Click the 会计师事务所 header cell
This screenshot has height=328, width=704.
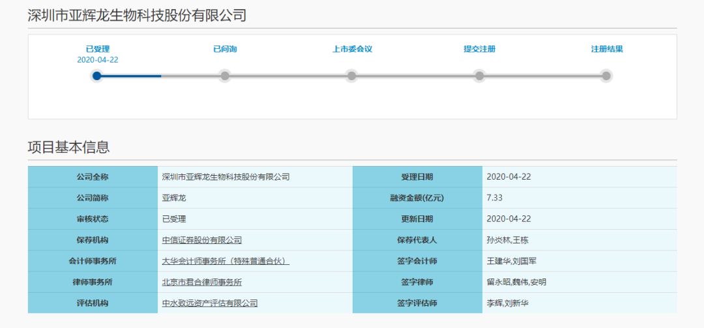pyautogui.click(x=93, y=261)
